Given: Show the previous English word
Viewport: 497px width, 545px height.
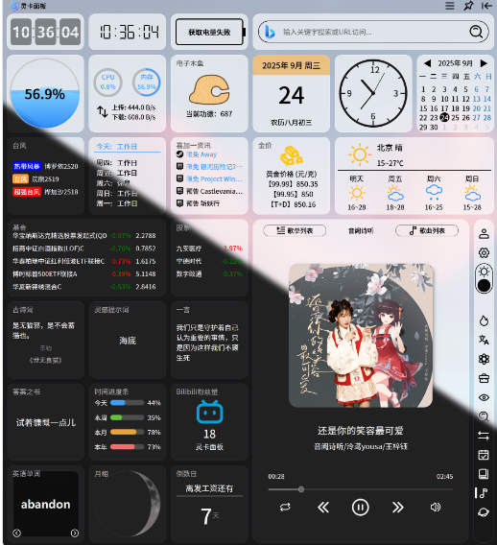Looking at the screenshot, I should coord(16,533).
